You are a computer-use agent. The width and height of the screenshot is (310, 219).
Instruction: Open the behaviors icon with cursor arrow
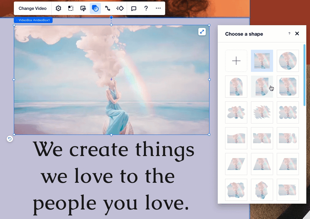coord(83,8)
